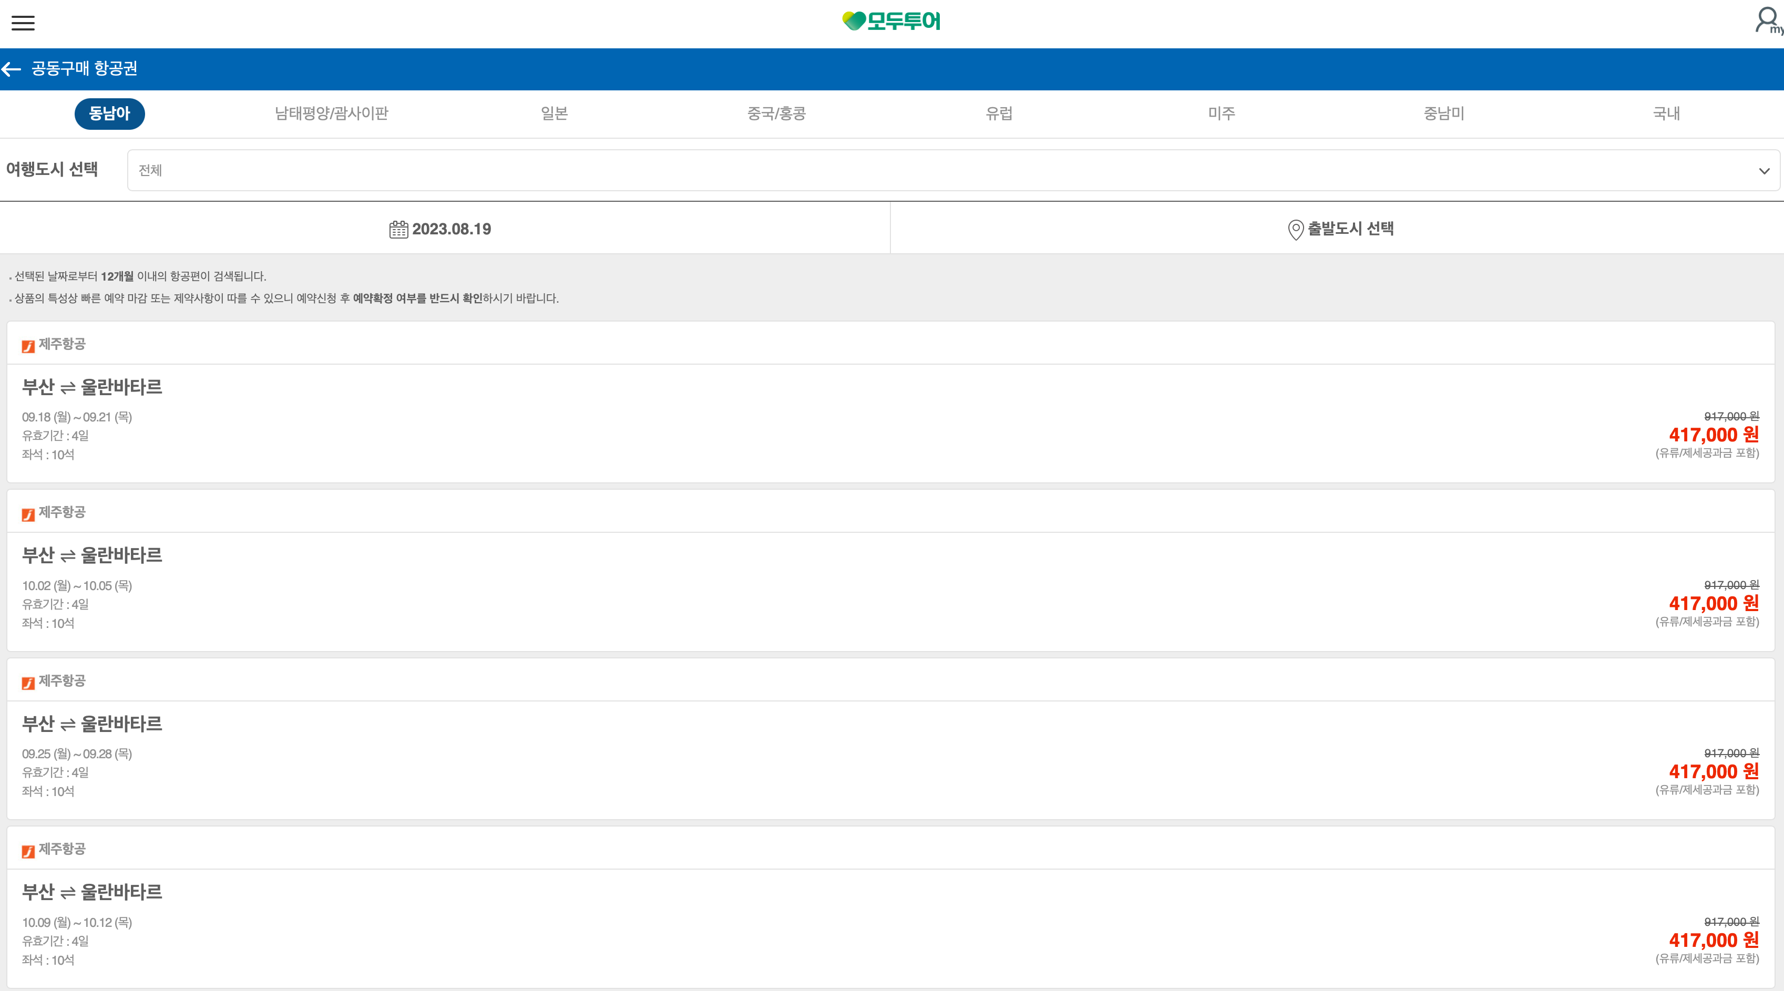
Task: Switch to the 일본 tab
Action: 554,113
